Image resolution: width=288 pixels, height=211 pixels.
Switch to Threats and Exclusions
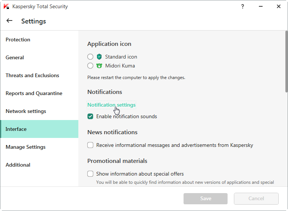[x=39, y=75]
